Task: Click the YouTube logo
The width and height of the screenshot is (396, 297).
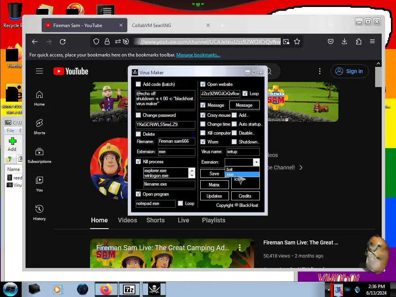Action: [71, 71]
